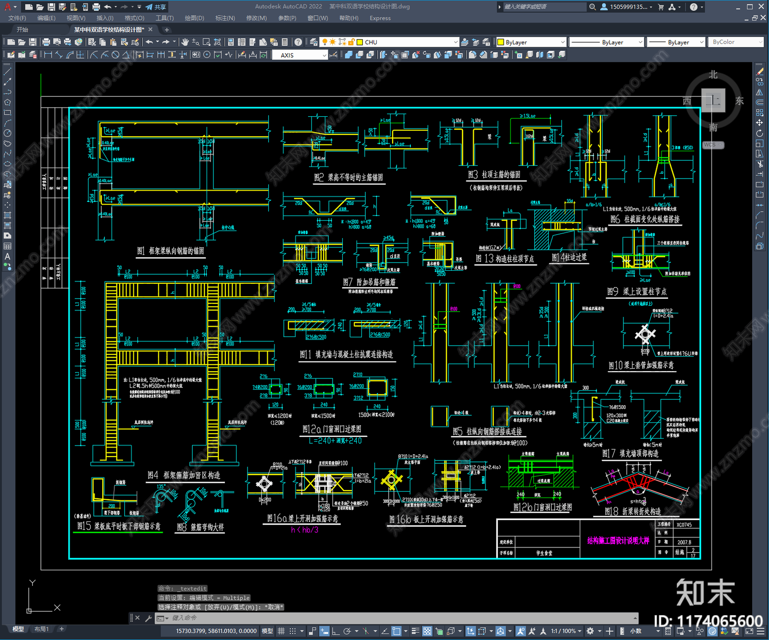Toggle Polar tracking in the status bar
769x640 pixels.
coord(347,631)
